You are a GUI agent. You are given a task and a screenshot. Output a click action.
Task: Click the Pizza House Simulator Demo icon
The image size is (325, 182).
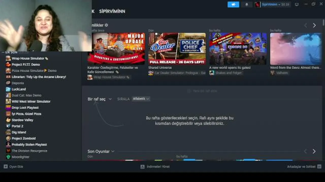click(8, 71)
